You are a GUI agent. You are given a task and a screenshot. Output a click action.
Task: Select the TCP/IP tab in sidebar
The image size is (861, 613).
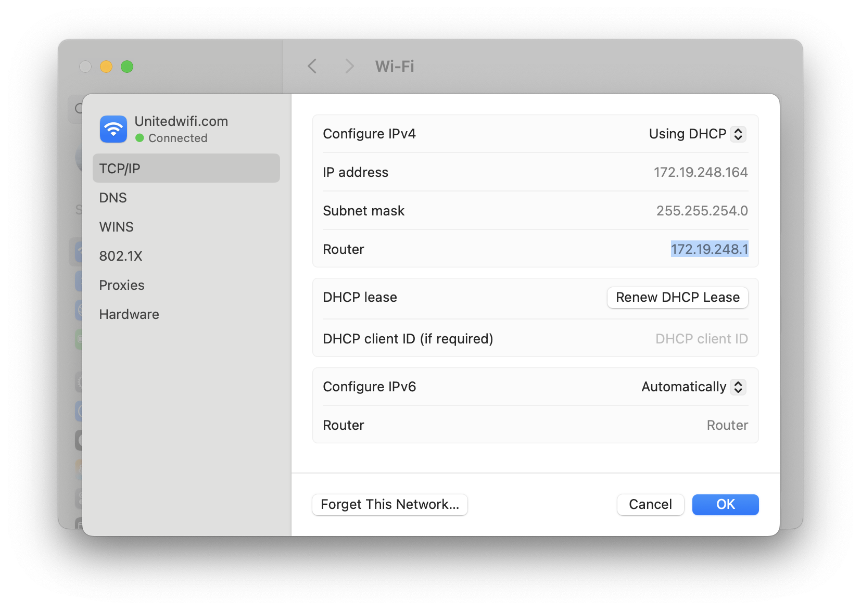point(186,168)
